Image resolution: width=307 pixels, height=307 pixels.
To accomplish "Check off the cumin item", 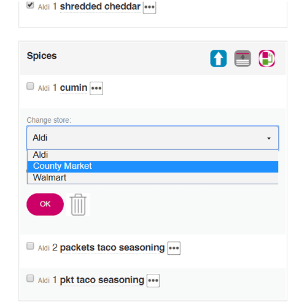I will (x=30, y=86).
